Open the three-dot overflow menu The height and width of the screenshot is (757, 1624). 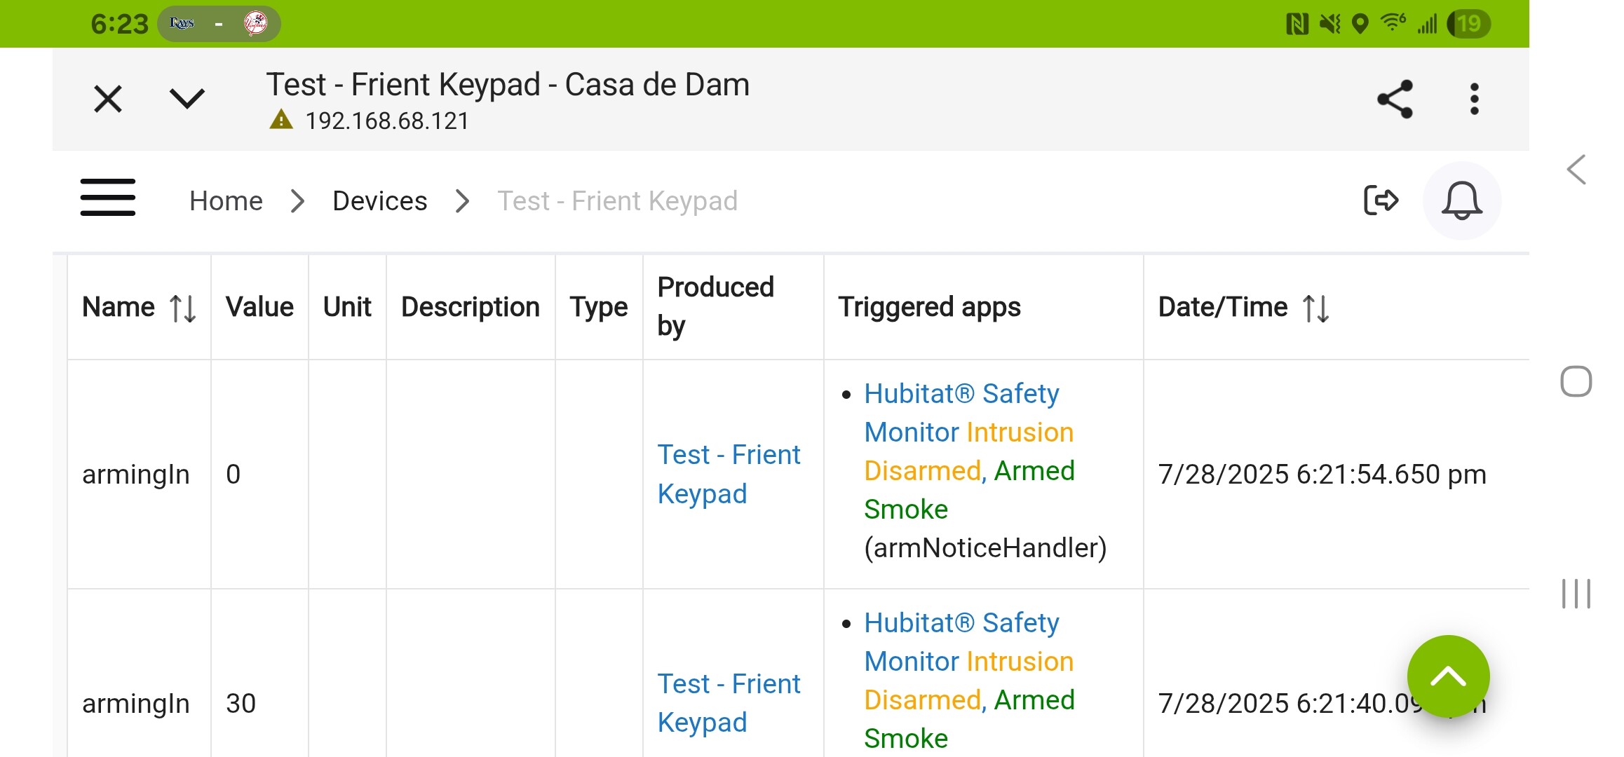coord(1474,99)
